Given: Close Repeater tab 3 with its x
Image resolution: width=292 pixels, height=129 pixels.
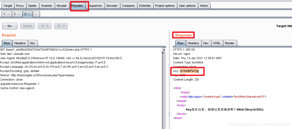Looking at the screenshot, I should click(29, 14).
